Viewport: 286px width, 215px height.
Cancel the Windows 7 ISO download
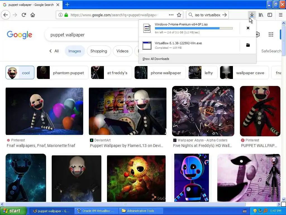coord(248,28)
